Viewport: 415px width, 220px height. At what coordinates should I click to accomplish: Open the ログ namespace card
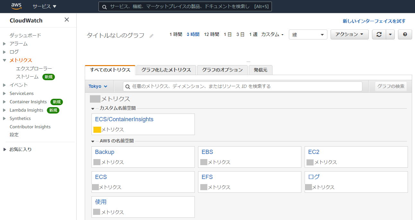pyautogui.click(x=356, y=182)
